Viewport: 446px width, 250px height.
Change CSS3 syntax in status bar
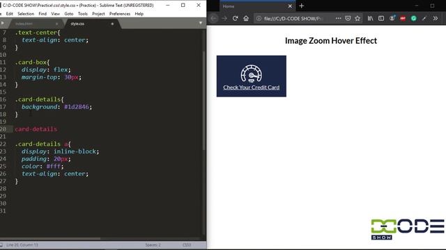[x=187, y=245]
